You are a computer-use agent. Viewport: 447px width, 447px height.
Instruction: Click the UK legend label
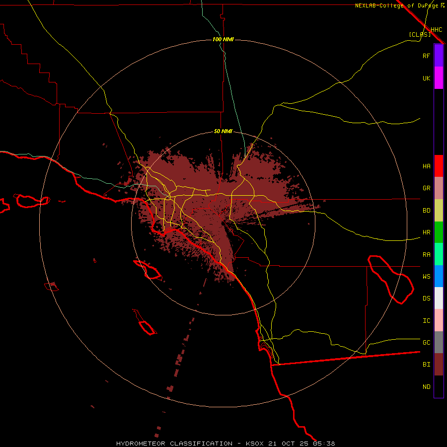(x=427, y=78)
